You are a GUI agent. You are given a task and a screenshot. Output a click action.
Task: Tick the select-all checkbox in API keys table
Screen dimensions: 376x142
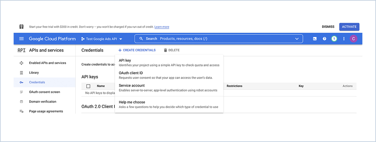tap(88, 86)
